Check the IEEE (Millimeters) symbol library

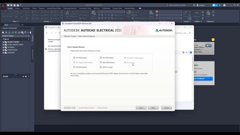[x=101, y=63]
